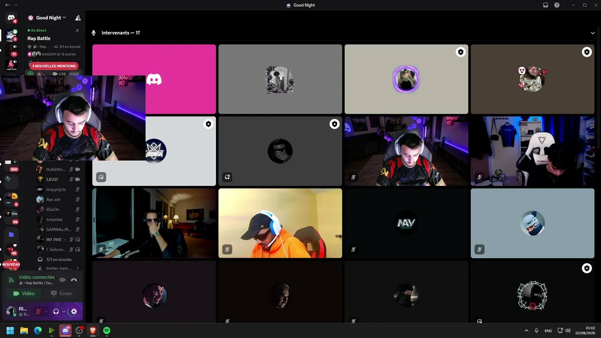Toggle the Vidéo camera button
The width and height of the screenshot is (601, 338).
coord(23,293)
